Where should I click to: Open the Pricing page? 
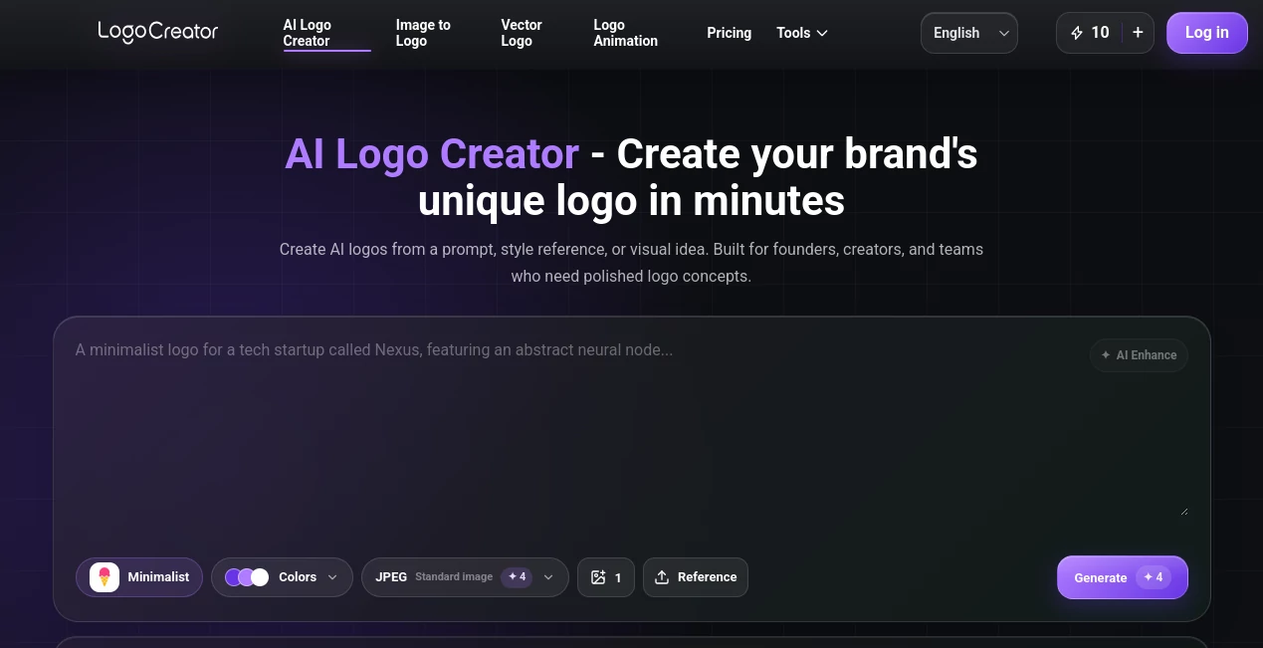729,33
